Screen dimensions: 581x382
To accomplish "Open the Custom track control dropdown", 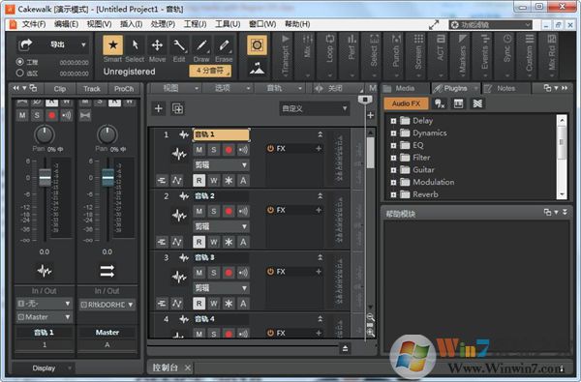I will pyautogui.click(x=314, y=109).
